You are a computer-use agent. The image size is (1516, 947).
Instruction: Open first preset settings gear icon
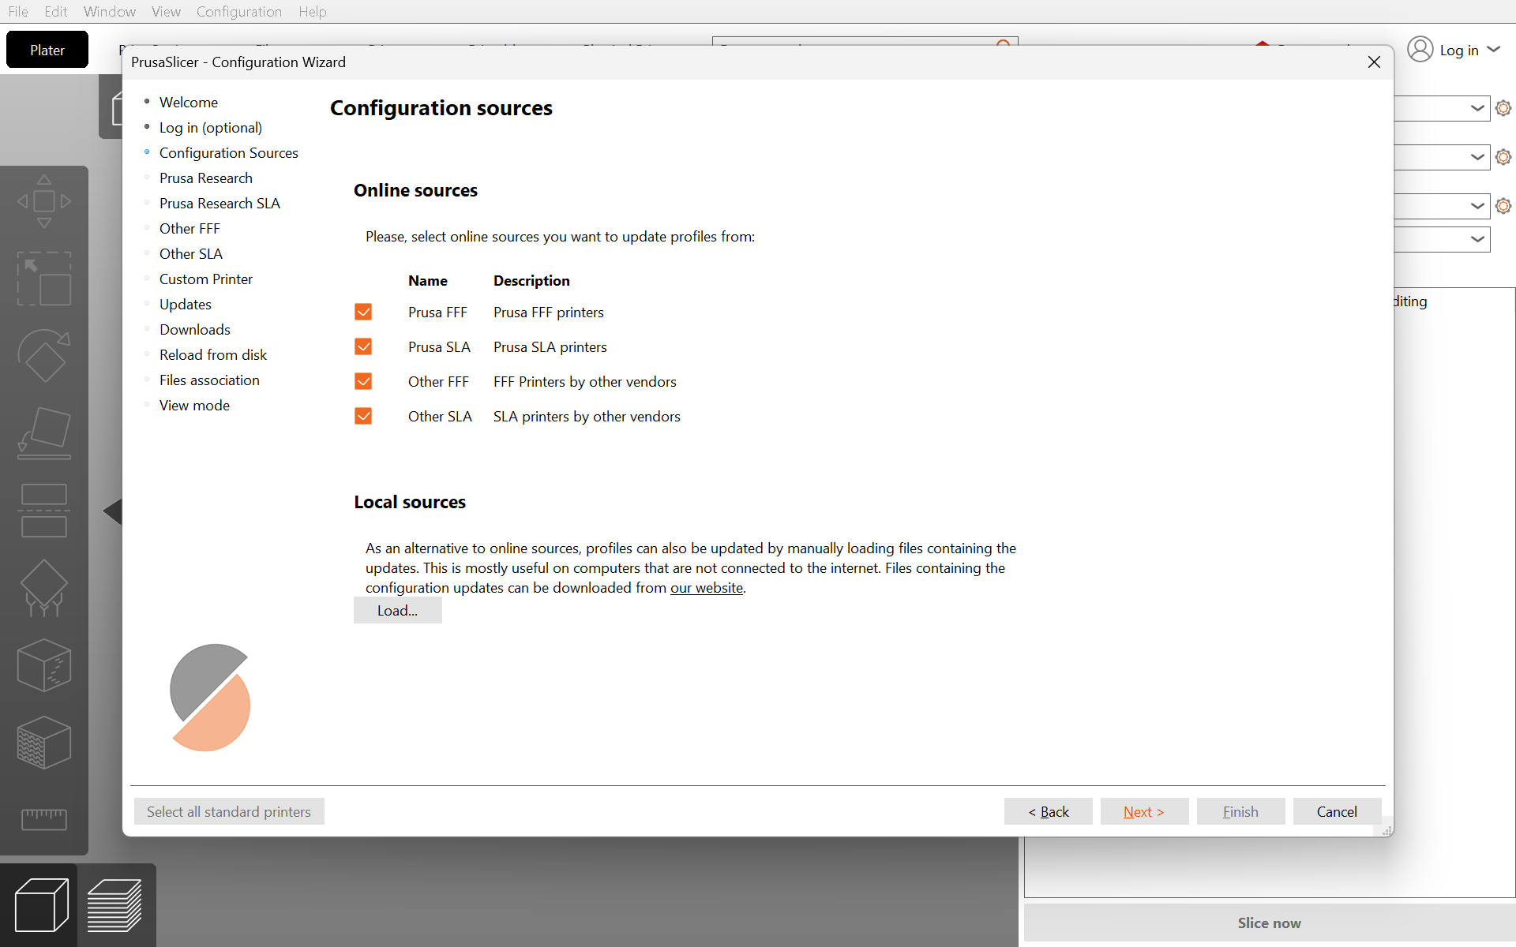pos(1503,108)
